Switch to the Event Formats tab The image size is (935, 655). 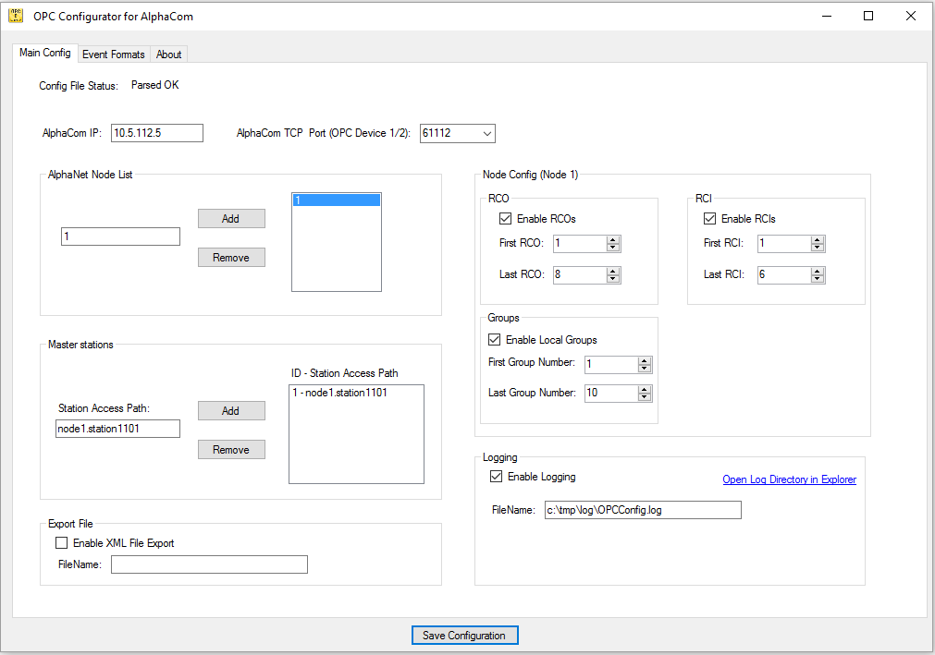pos(113,55)
